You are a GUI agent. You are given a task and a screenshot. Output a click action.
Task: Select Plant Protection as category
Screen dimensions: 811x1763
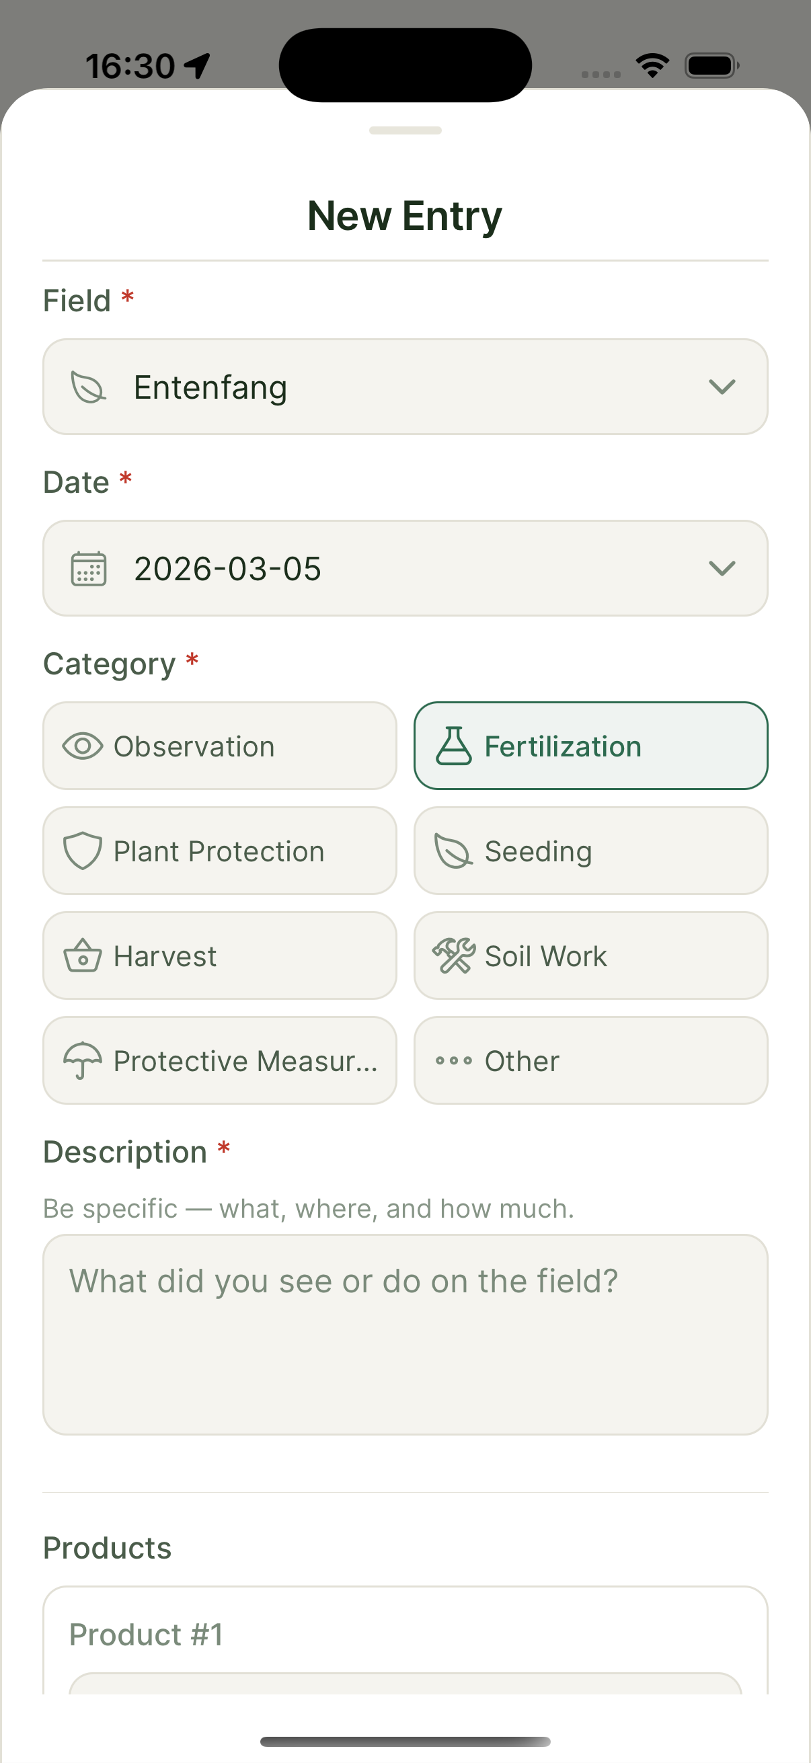(219, 851)
